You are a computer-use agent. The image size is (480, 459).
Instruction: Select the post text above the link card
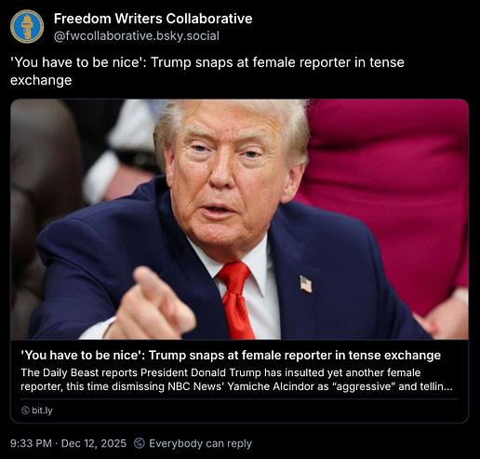[207, 71]
